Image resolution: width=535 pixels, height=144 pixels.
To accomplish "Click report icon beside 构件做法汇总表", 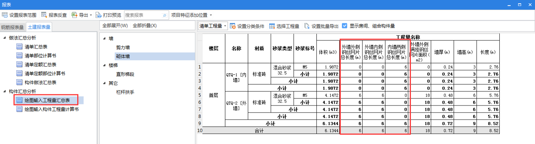I will pyautogui.click(x=19, y=82).
